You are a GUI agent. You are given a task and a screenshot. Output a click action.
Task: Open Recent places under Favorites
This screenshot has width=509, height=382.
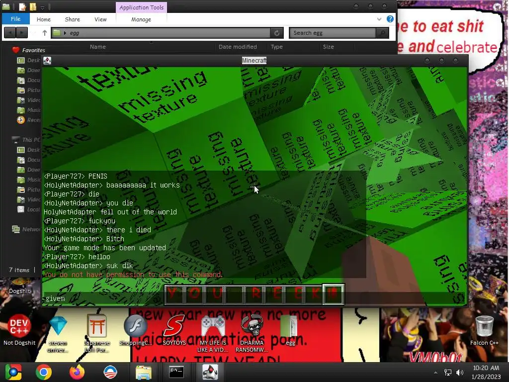point(29,120)
